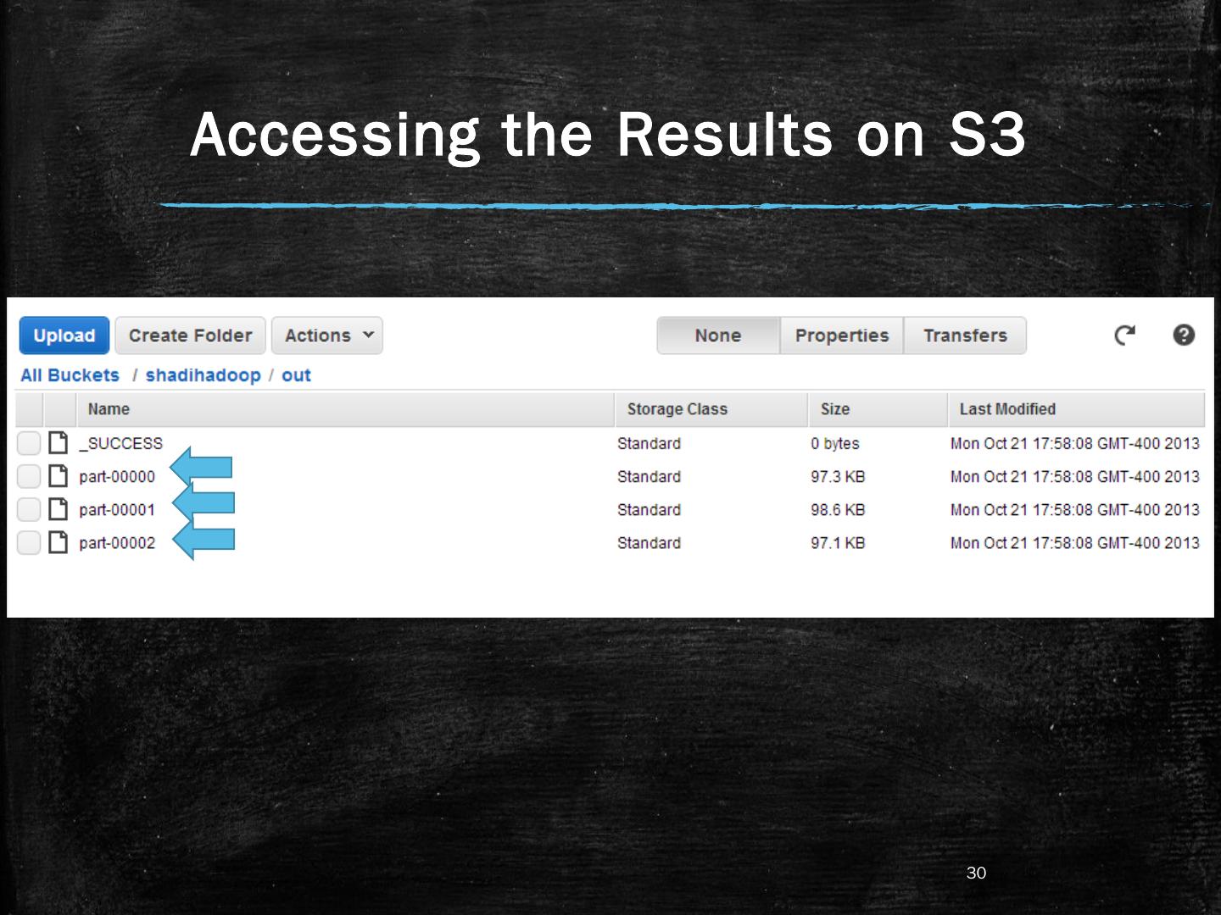
Task: Click the 98.6 KB size value
Action: click(838, 510)
